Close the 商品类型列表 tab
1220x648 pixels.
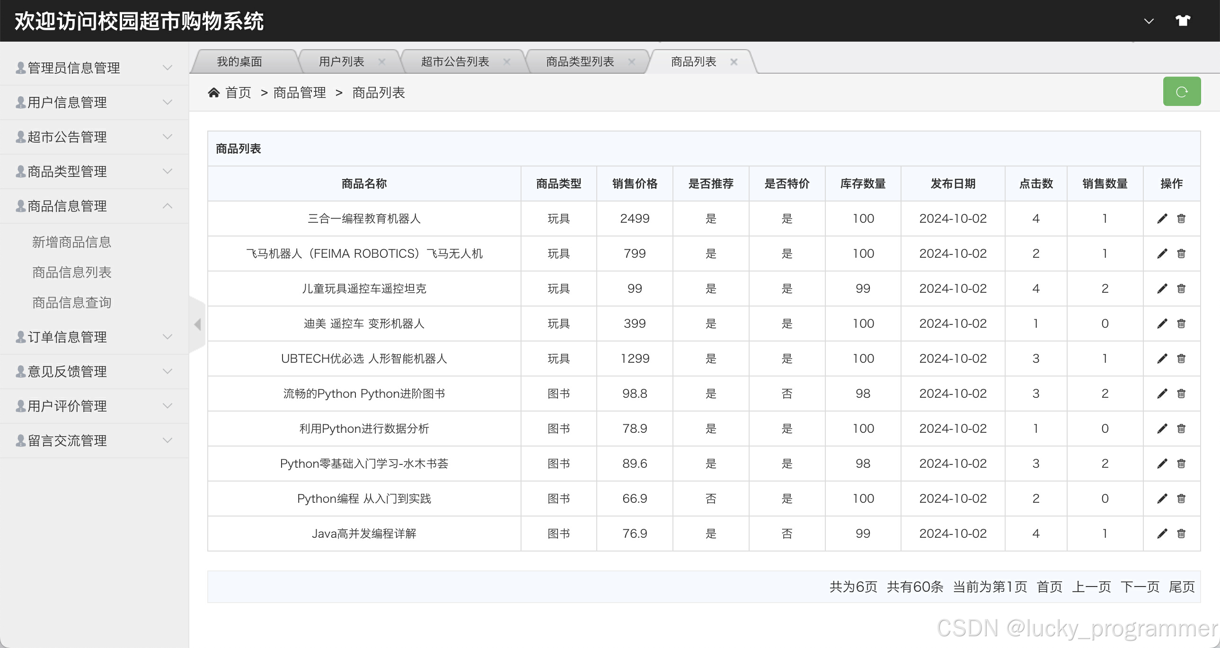pos(631,62)
